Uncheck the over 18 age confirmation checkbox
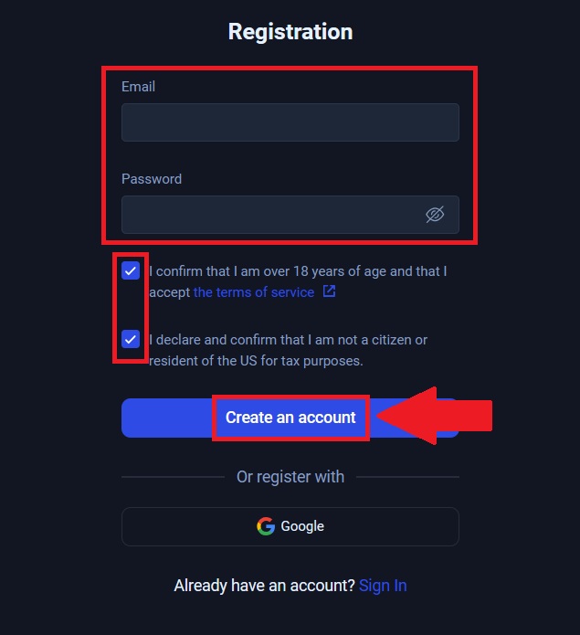The height and width of the screenshot is (635, 580). click(x=131, y=271)
